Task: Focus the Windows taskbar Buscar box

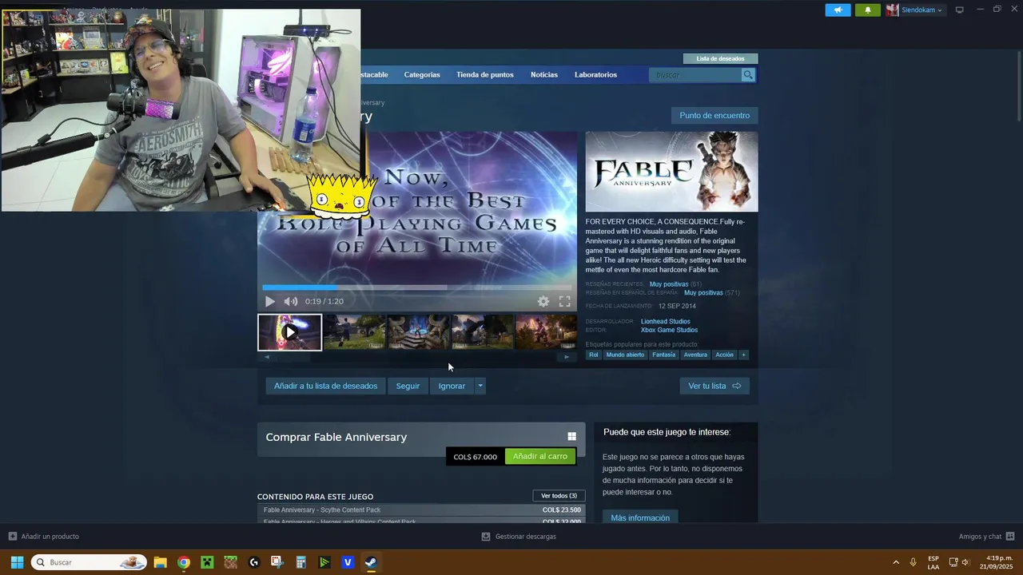Action: click(x=89, y=562)
